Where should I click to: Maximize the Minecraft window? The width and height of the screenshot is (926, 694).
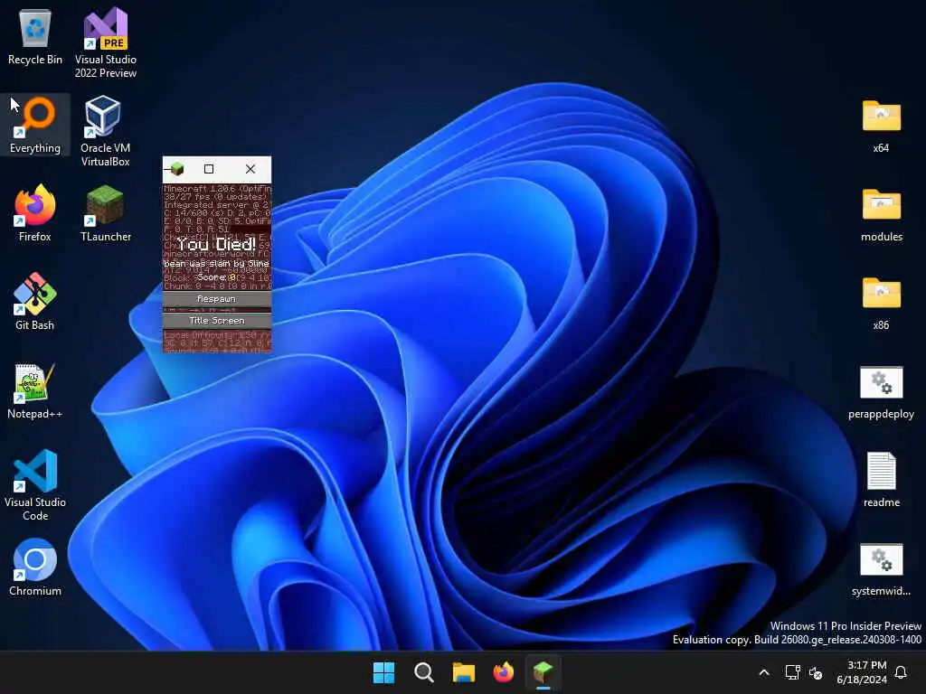coord(209,169)
